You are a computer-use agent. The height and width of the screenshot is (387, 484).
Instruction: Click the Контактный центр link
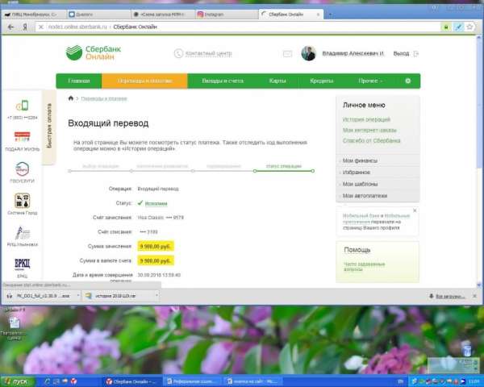208,54
